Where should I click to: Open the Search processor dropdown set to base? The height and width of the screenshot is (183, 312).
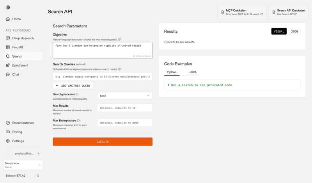(125, 95)
